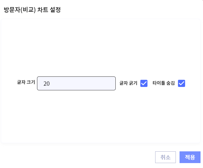
Task: Toggle the 글자 굵기 checkbox
Action: (144, 83)
